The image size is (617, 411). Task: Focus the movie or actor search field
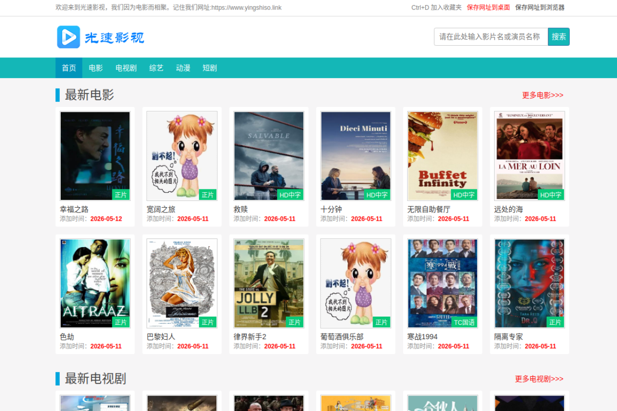pyautogui.click(x=491, y=37)
